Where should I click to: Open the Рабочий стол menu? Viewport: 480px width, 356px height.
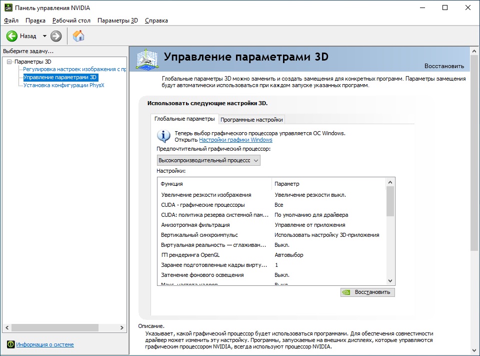click(71, 21)
